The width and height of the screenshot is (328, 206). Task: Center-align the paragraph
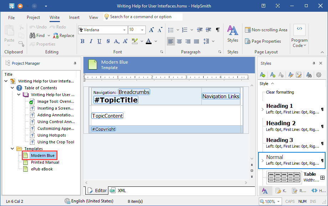tap(179, 41)
